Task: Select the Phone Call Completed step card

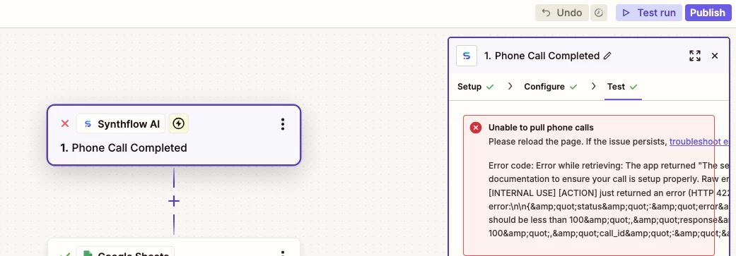Action: (174, 135)
